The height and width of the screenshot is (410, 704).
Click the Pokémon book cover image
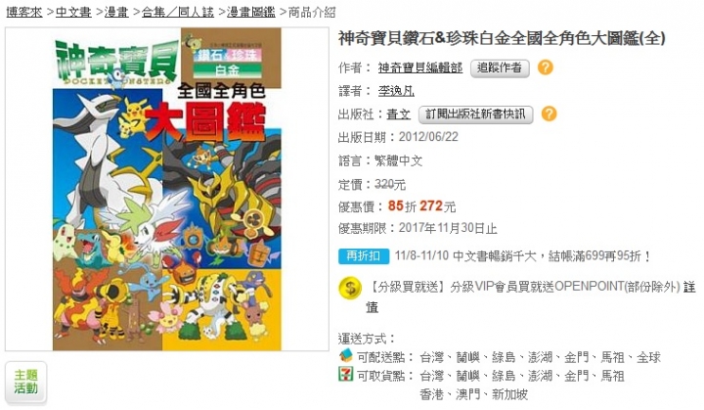point(167,189)
